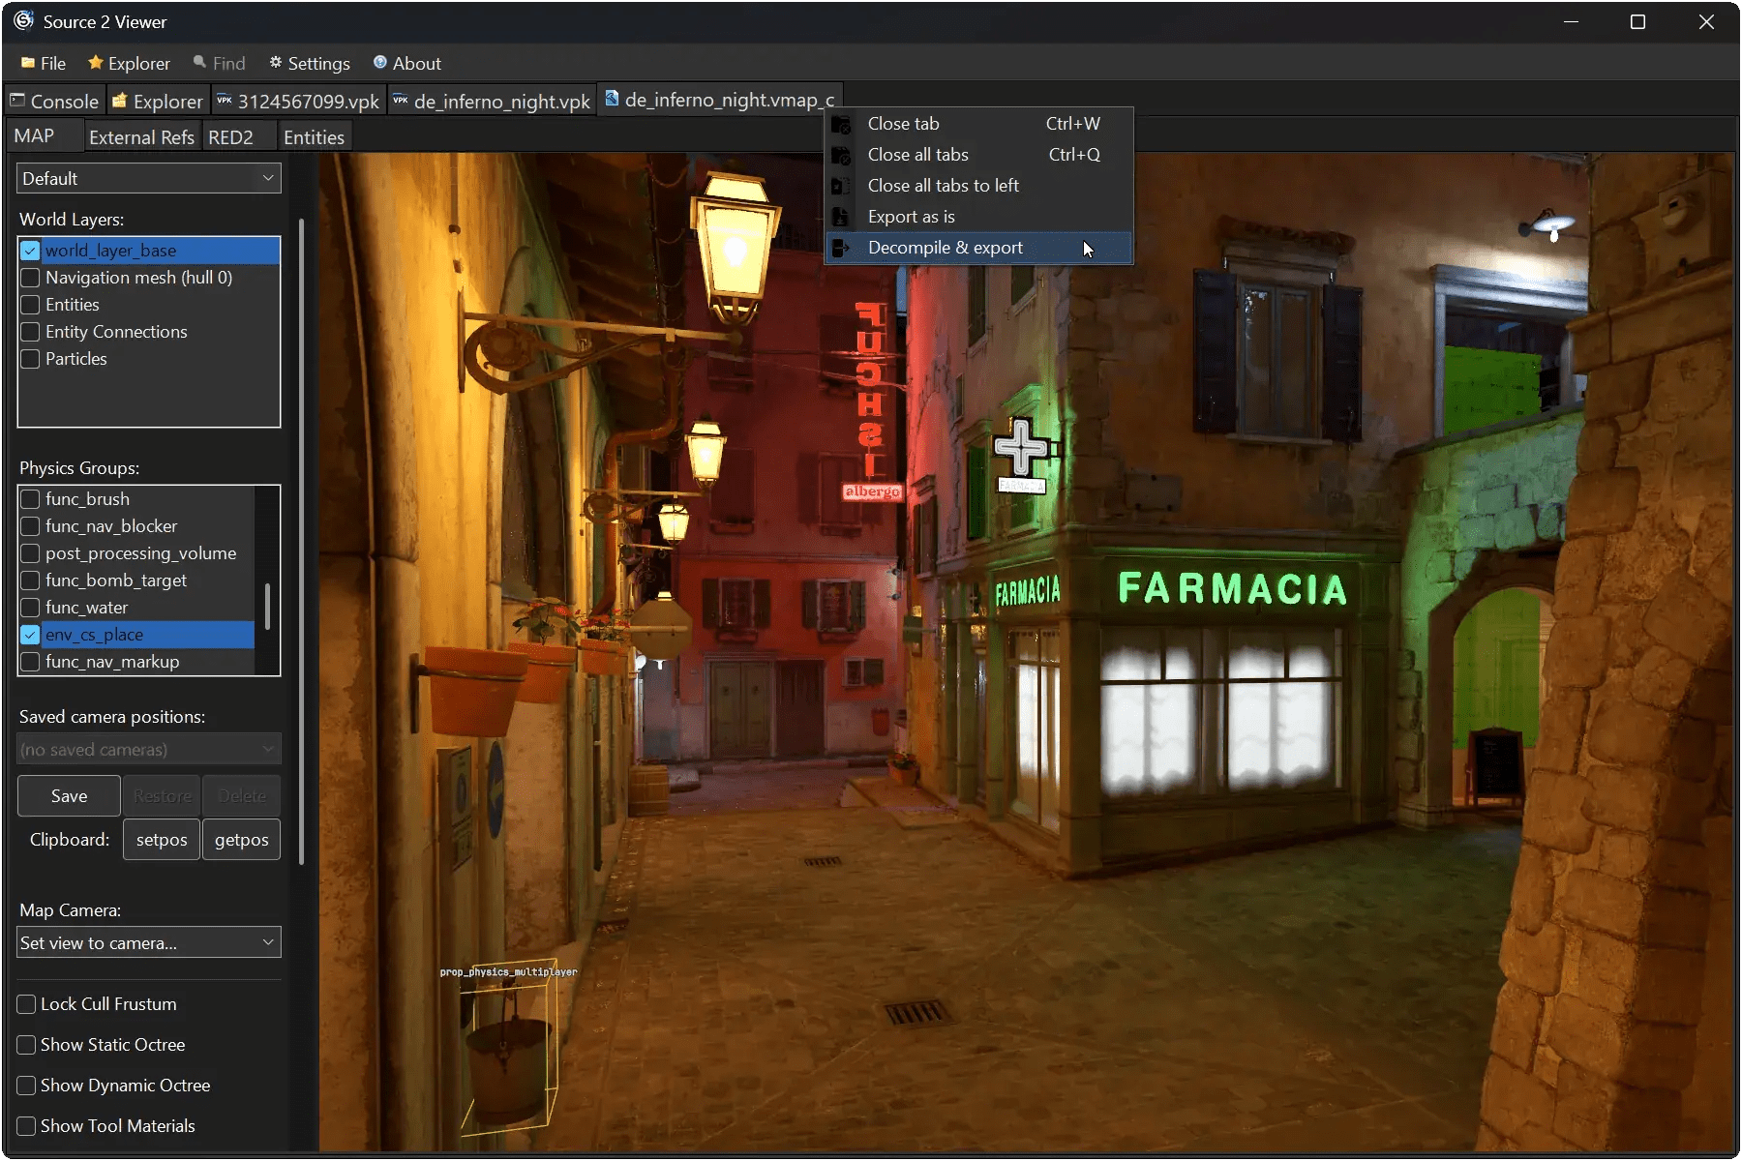Click the Export as is icon

(841, 217)
